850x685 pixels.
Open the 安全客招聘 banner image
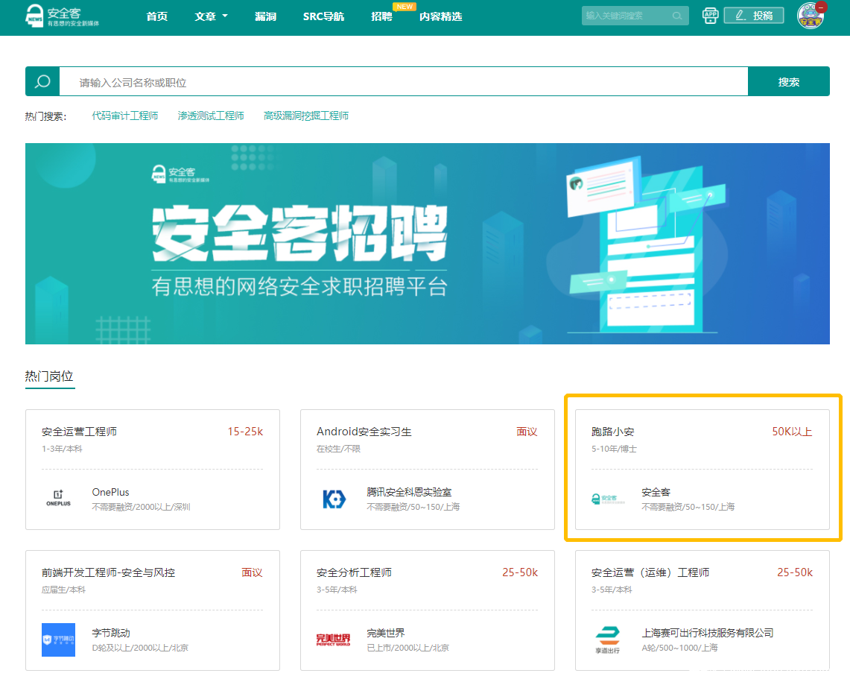(x=427, y=244)
